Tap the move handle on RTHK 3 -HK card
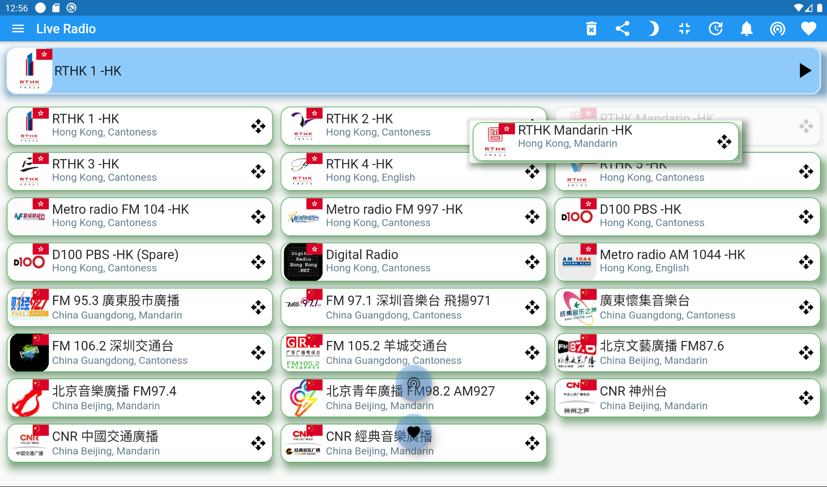 click(258, 172)
